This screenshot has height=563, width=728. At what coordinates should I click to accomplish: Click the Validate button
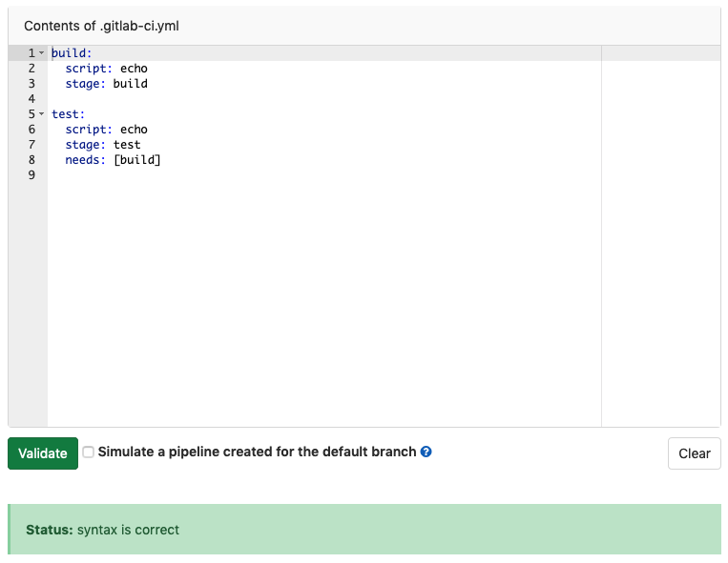[x=43, y=453]
